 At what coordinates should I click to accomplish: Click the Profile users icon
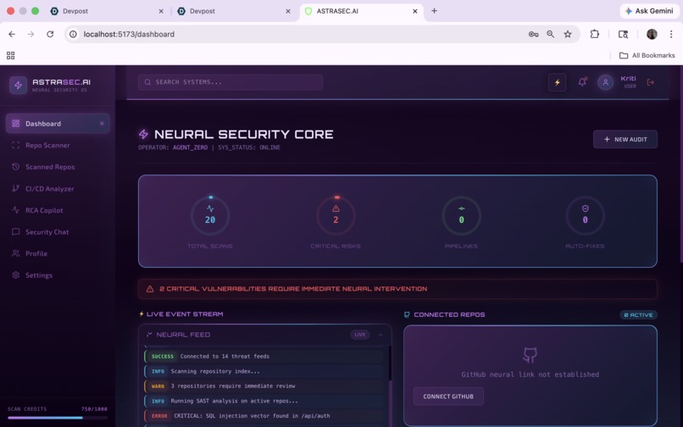tap(16, 253)
